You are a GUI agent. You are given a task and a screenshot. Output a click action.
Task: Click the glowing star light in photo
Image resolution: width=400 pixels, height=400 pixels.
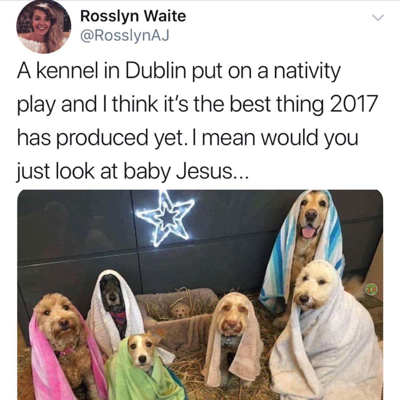click(165, 219)
